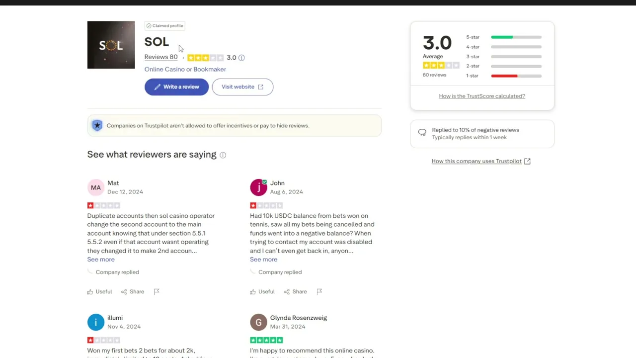The image size is (636, 358).
Task: Click the 80 reviews text in score card
Action: (x=434, y=75)
